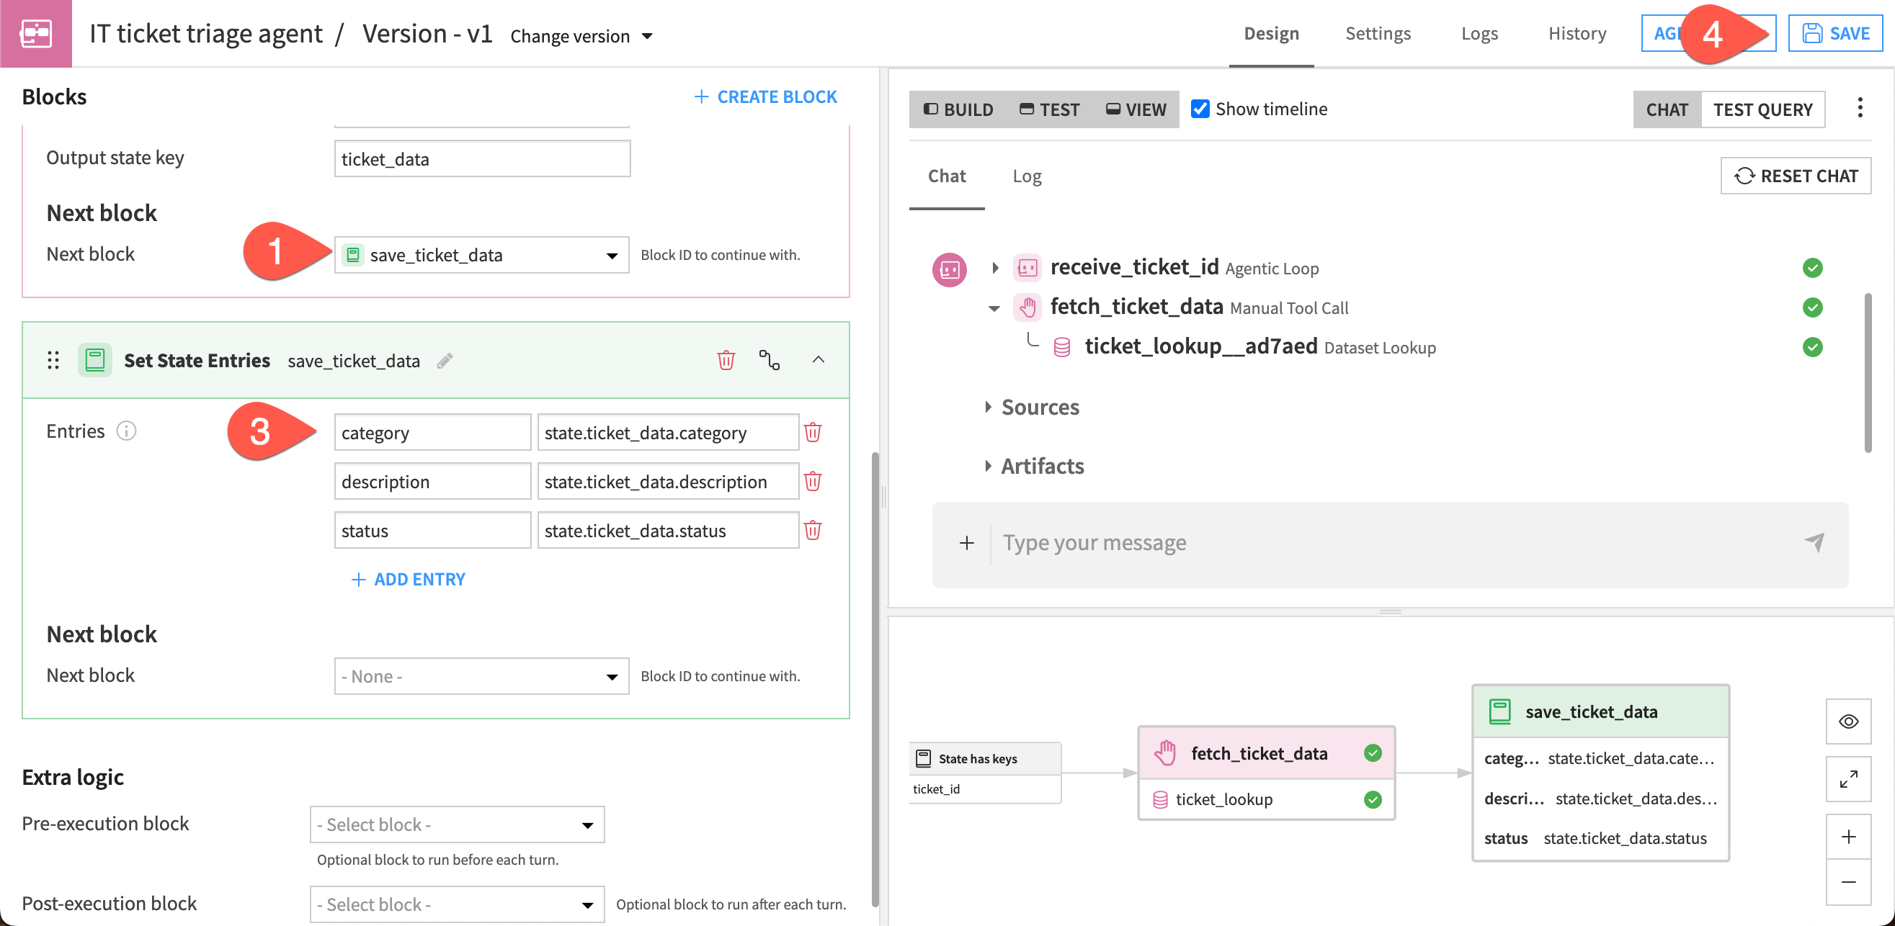Click CREATE BLOCK
The width and height of the screenshot is (1895, 926).
[x=765, y=96]
